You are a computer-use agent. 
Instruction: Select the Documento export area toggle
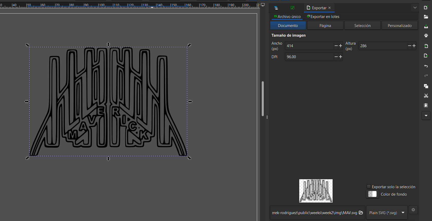[x=288, y=26]
